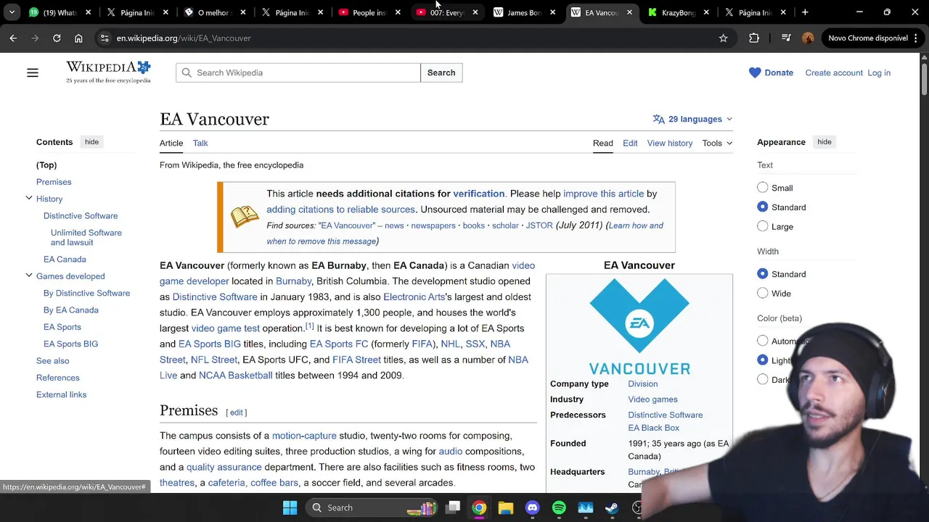Screen dimensions: 929x522
Task: Select Small text size
Action: click(763, 188)
